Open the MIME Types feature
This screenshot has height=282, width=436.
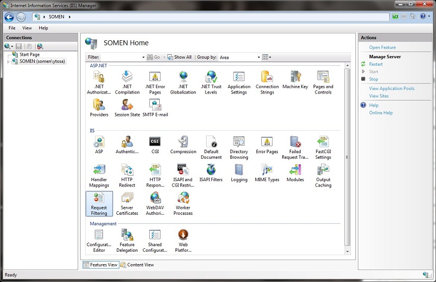267,173
